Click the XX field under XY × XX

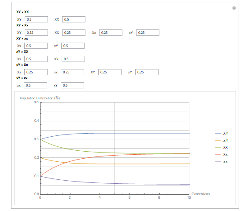[x=74, y=19]
